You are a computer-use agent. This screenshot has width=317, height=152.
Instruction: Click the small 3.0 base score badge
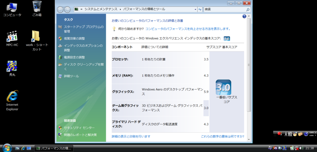tap(227, 38)
